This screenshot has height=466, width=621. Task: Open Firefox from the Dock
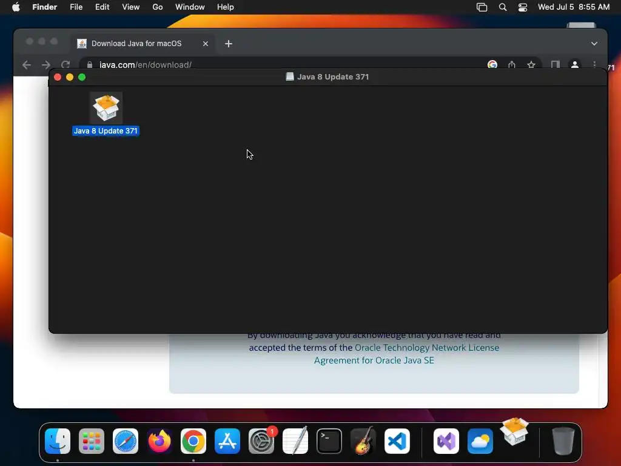pyautogui.click(x=159, y=441)
